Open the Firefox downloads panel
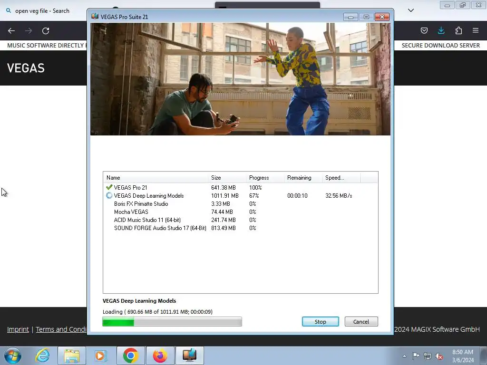 click(441, 30)
